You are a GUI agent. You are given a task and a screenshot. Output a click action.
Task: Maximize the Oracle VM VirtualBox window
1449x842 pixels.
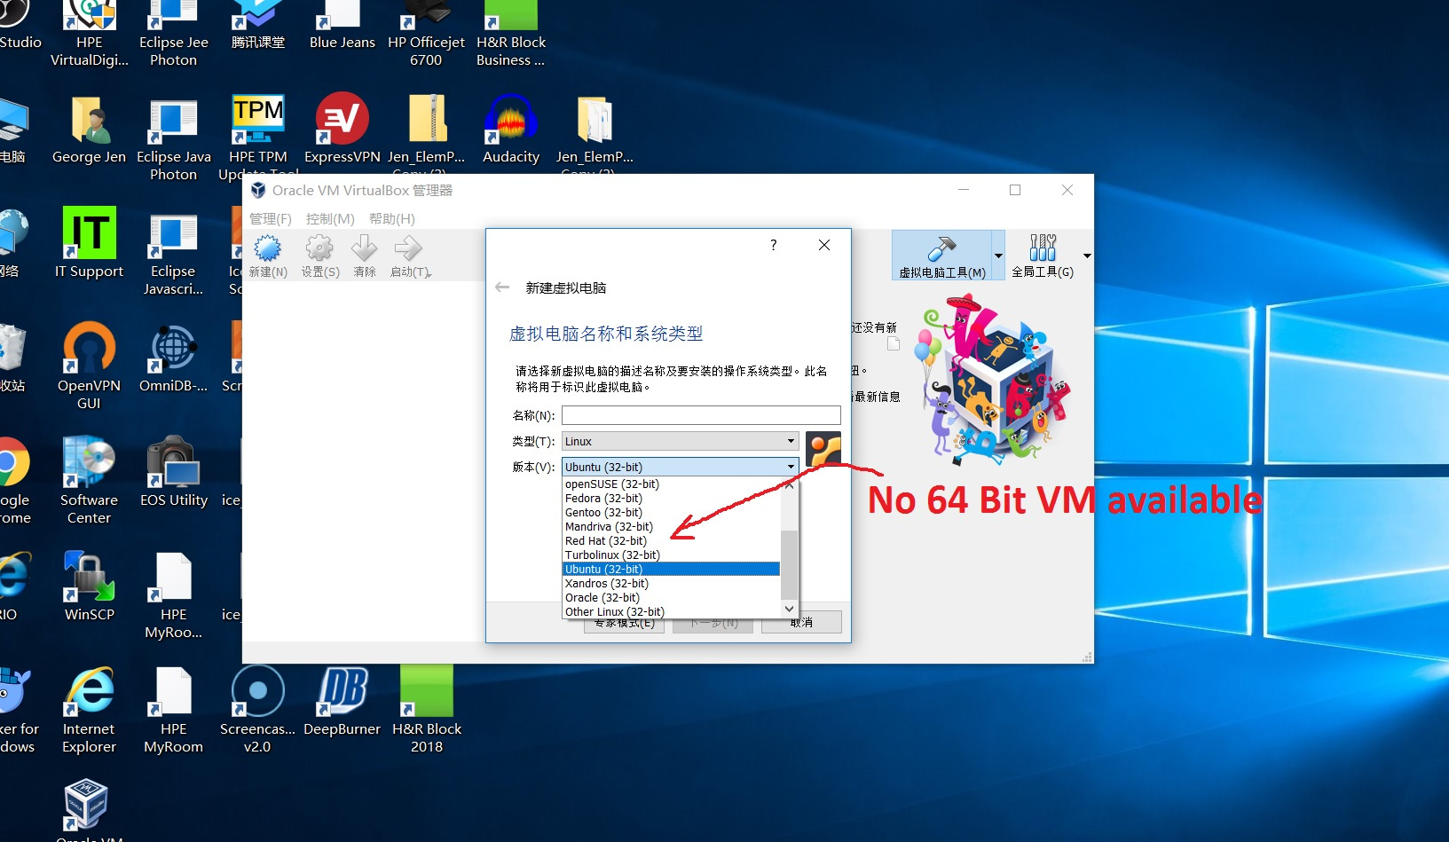pyautogui.click(x=1015, y=190)
